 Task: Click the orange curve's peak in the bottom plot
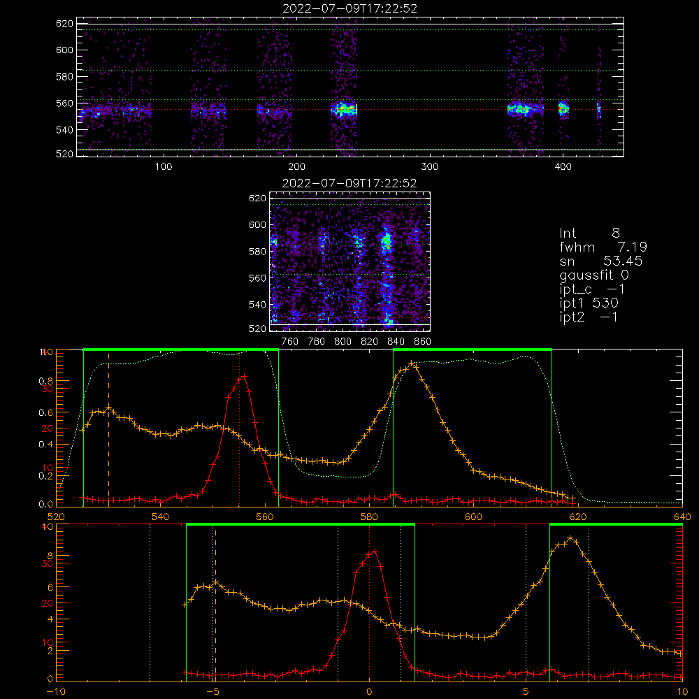point(570,538)
